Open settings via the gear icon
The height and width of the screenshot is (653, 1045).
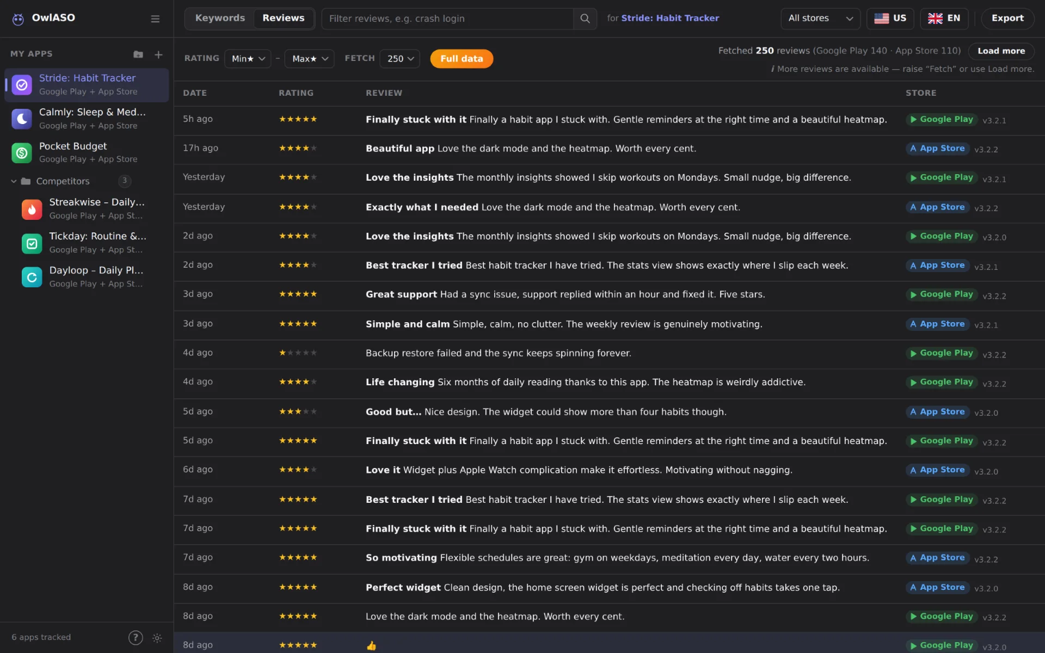(157, 638)
